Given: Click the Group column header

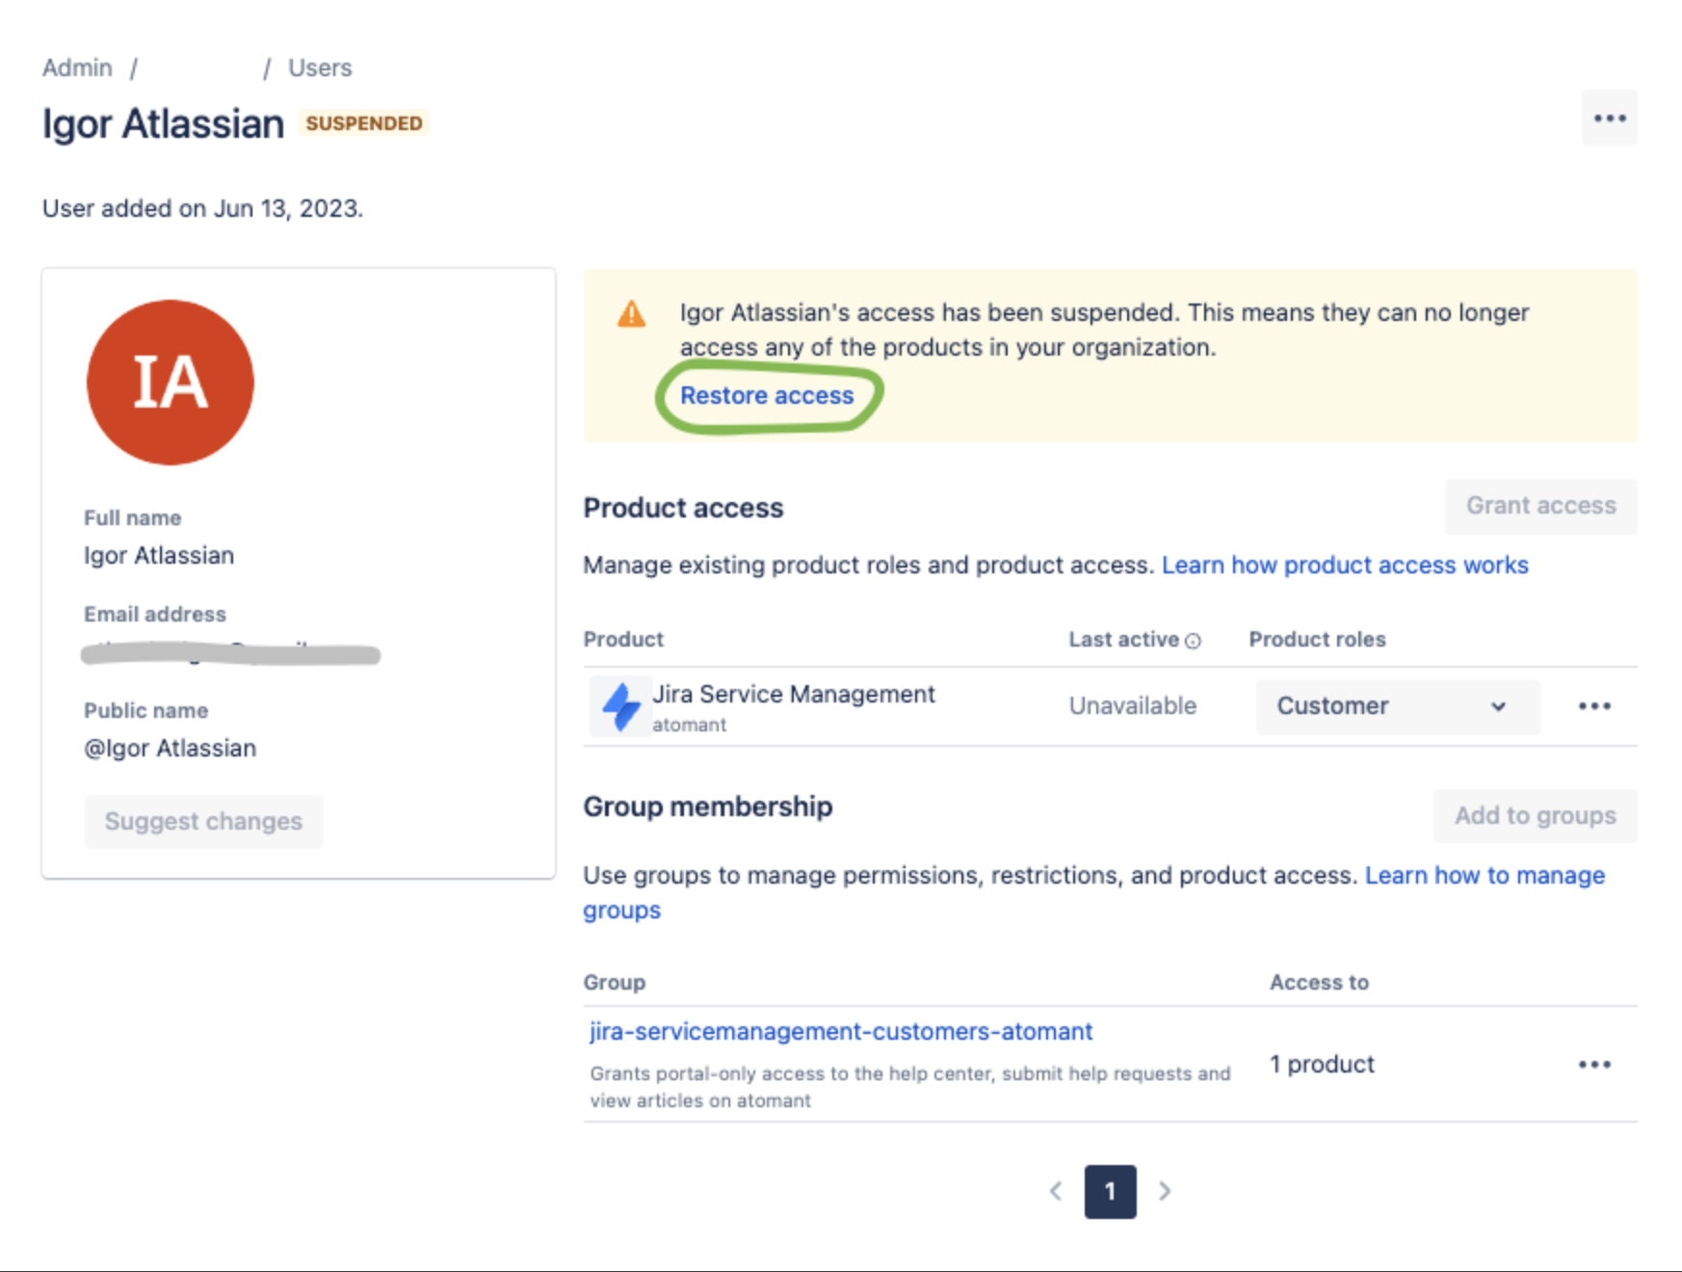Looking at the screenshot, I should (x=615, y=983).
